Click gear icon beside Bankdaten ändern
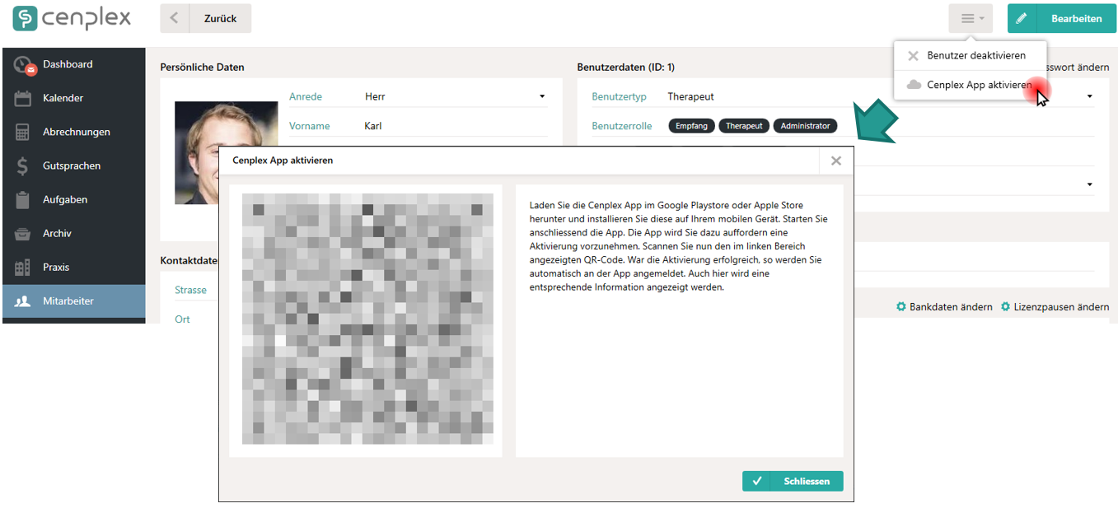 coord(901,306)
